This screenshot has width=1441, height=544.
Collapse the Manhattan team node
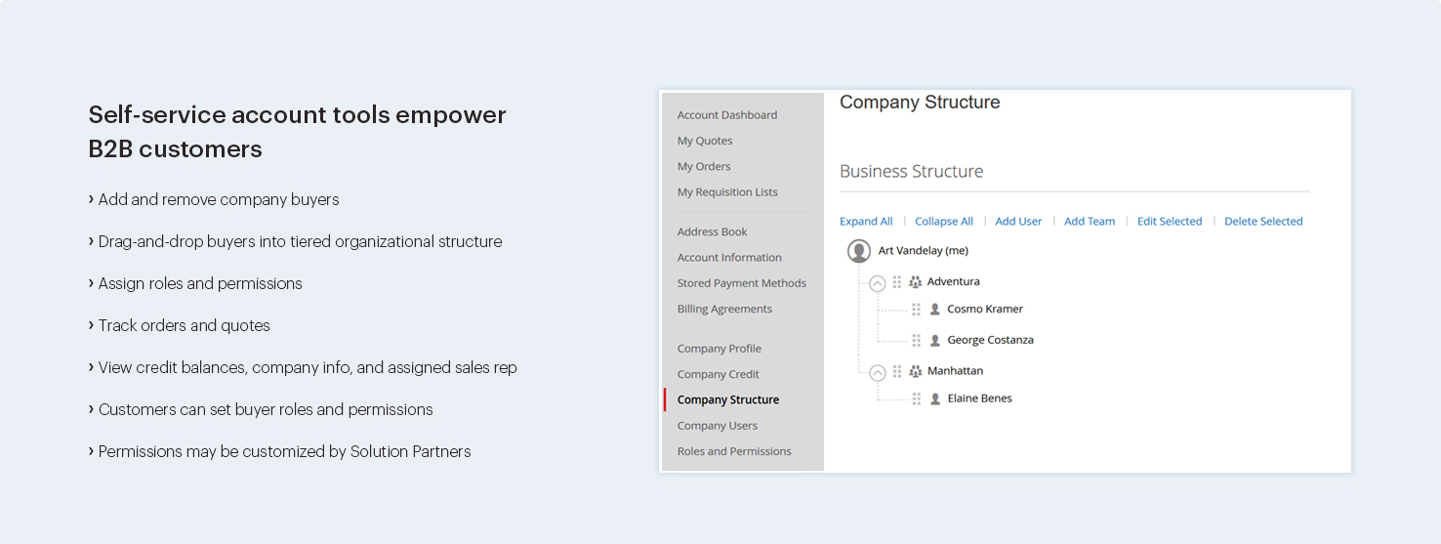click(x=878, y=373)
